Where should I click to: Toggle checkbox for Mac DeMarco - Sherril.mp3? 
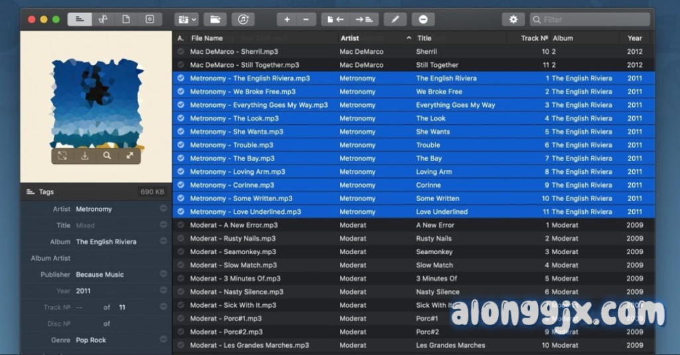tap(181, 52)
